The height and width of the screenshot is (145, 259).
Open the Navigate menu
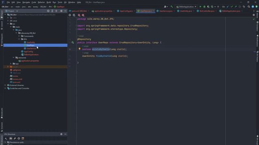tap(26, 2)
